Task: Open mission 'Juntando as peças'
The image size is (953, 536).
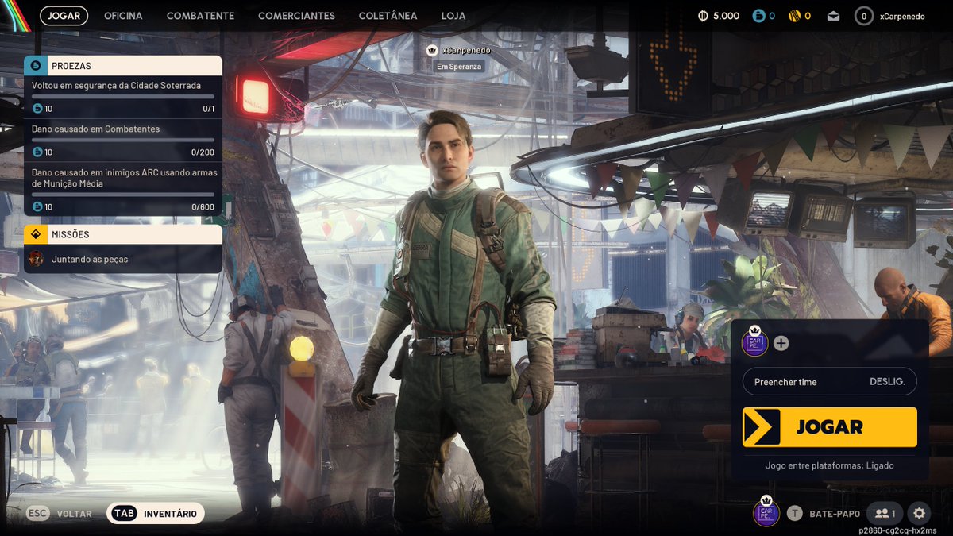Action: point(123,259)
